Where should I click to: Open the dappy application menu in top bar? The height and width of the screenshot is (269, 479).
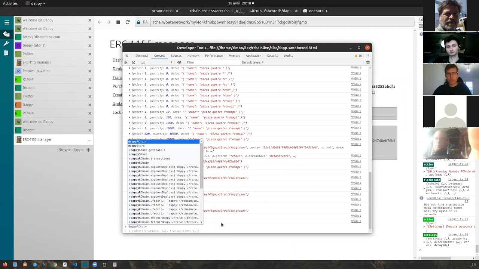[x=36, y=3]
